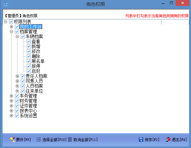The width and height of the screenshot is (191, 148).
Task: Expand the 系统设置 node
Action: [x=11, y=116]
